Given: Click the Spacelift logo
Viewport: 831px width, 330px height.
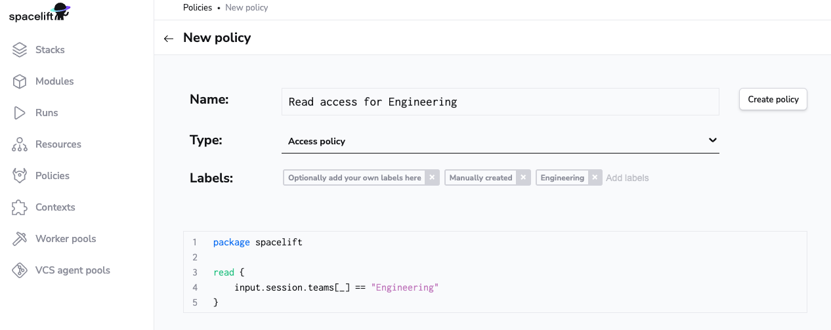Looking at the screenshot, I should click(39, 12).
